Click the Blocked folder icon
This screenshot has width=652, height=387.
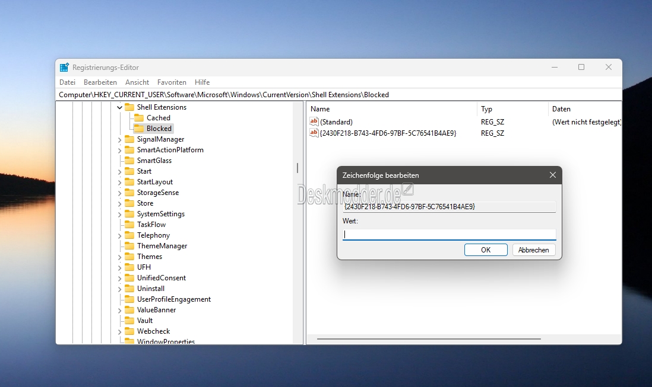(x=139, y=129)
